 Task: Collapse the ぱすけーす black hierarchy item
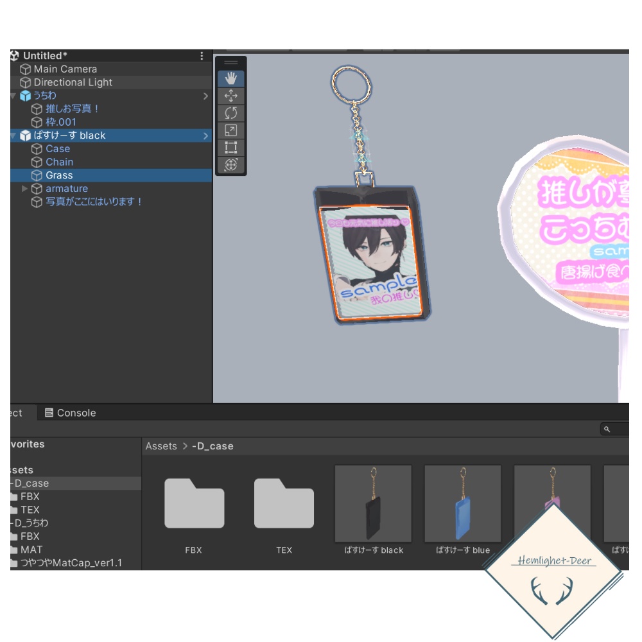pyautogui.click(x=13, y=135)
